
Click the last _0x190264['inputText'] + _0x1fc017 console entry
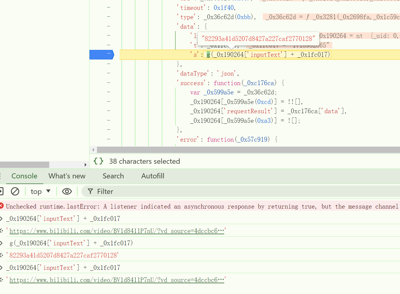point(63,268)
